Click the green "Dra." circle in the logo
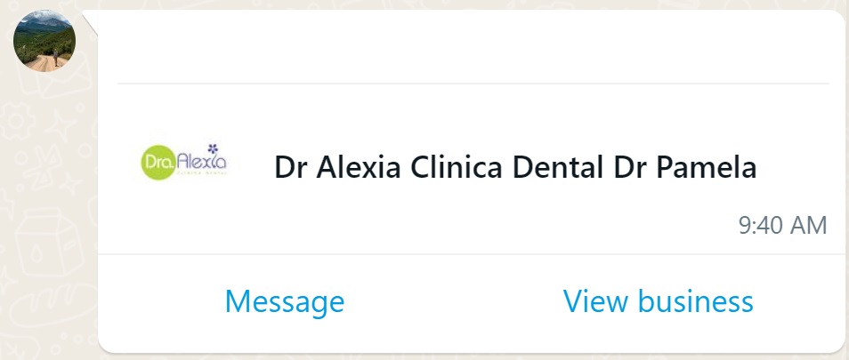 point(158,163)
